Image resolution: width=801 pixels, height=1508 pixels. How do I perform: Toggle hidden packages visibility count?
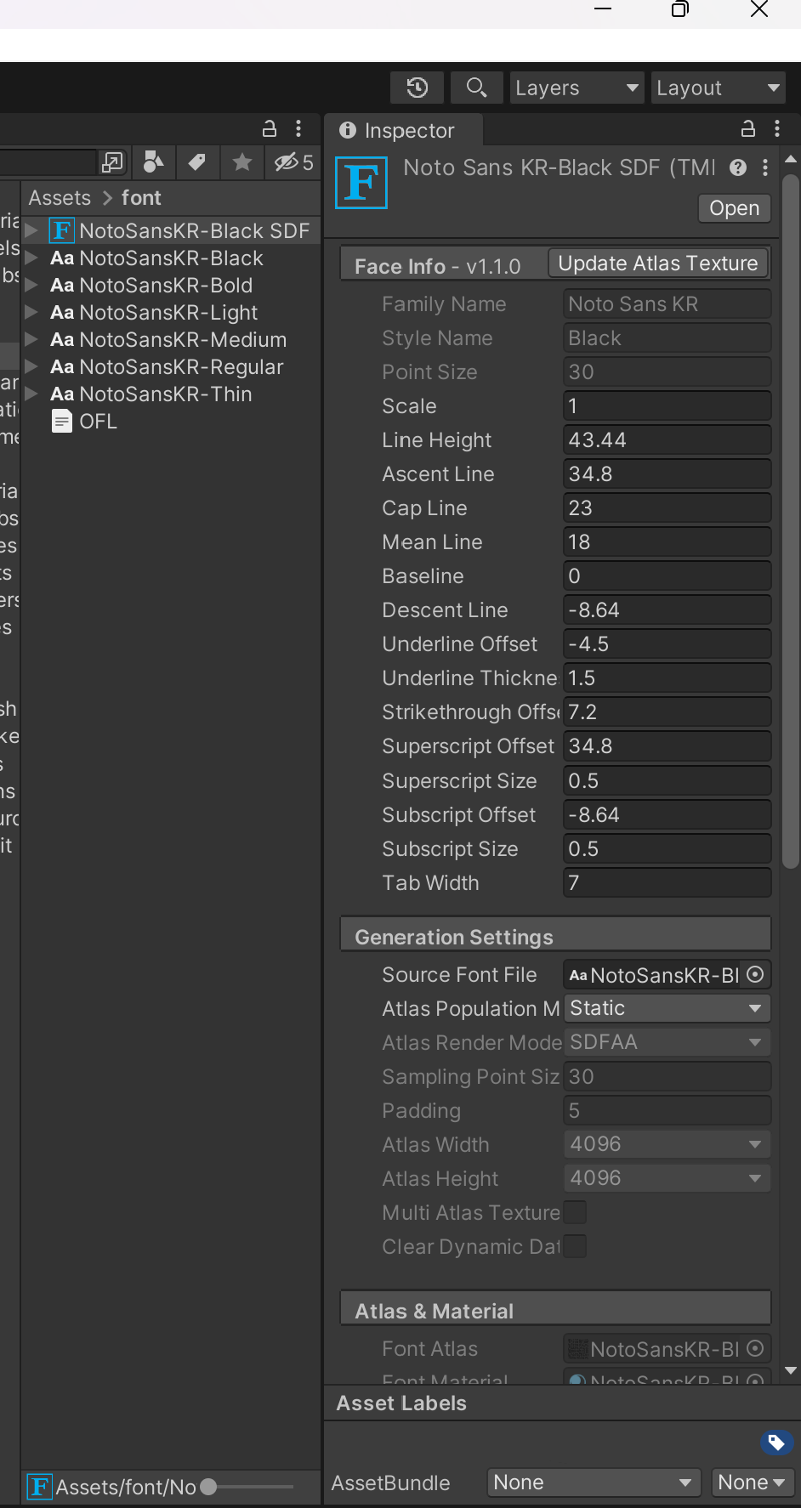click(x=293, y=162)
